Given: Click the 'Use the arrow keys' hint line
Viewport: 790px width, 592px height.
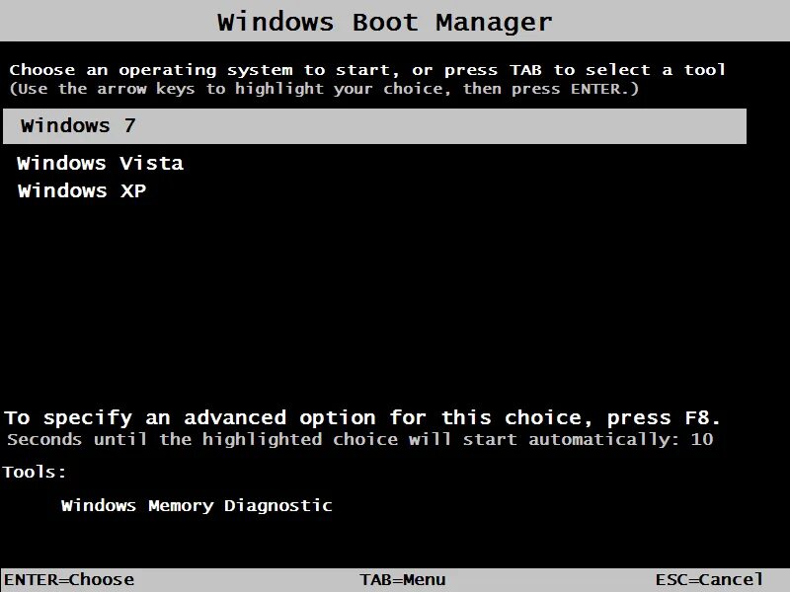Looking at the screenshot, I should pos(324,89).
